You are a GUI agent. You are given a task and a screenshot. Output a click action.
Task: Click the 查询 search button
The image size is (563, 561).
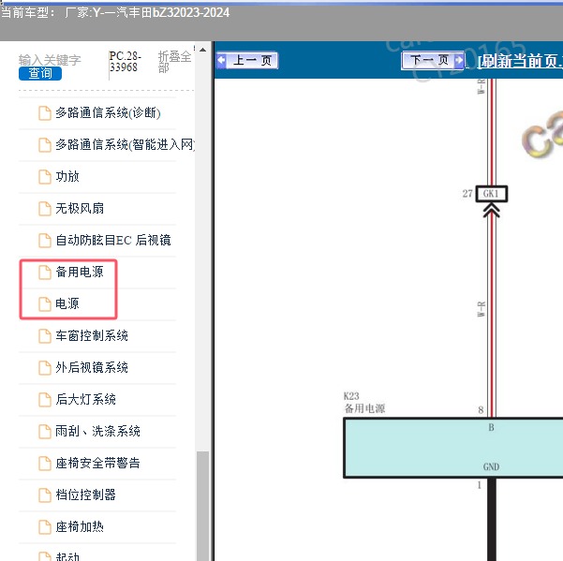click(x=40, y=74)
